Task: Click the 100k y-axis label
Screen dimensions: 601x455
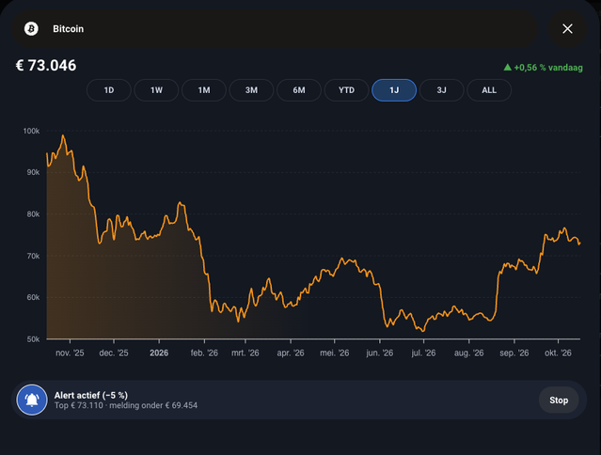Action: [x=31, y=131]
